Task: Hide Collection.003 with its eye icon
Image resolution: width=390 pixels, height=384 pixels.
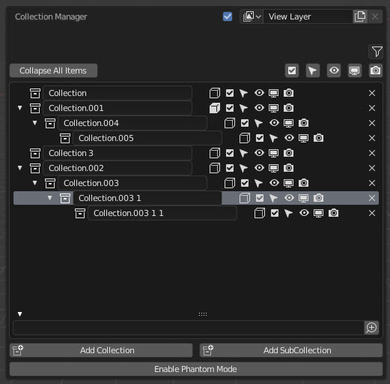Action: 274,183
